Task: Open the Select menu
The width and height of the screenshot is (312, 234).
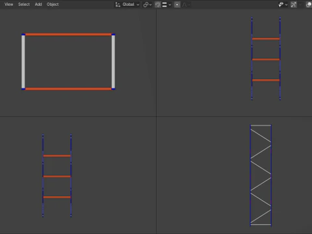Action: tap(24, 5)
